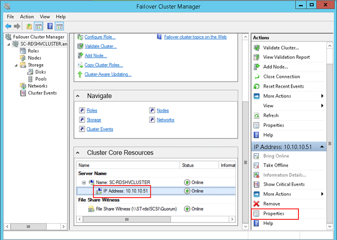Select Nodes in the console tree

pos(35,58)
